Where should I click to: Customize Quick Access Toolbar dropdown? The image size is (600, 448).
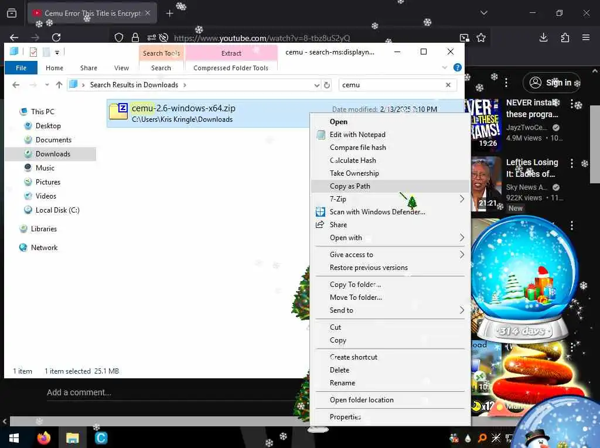coord(57,53)
